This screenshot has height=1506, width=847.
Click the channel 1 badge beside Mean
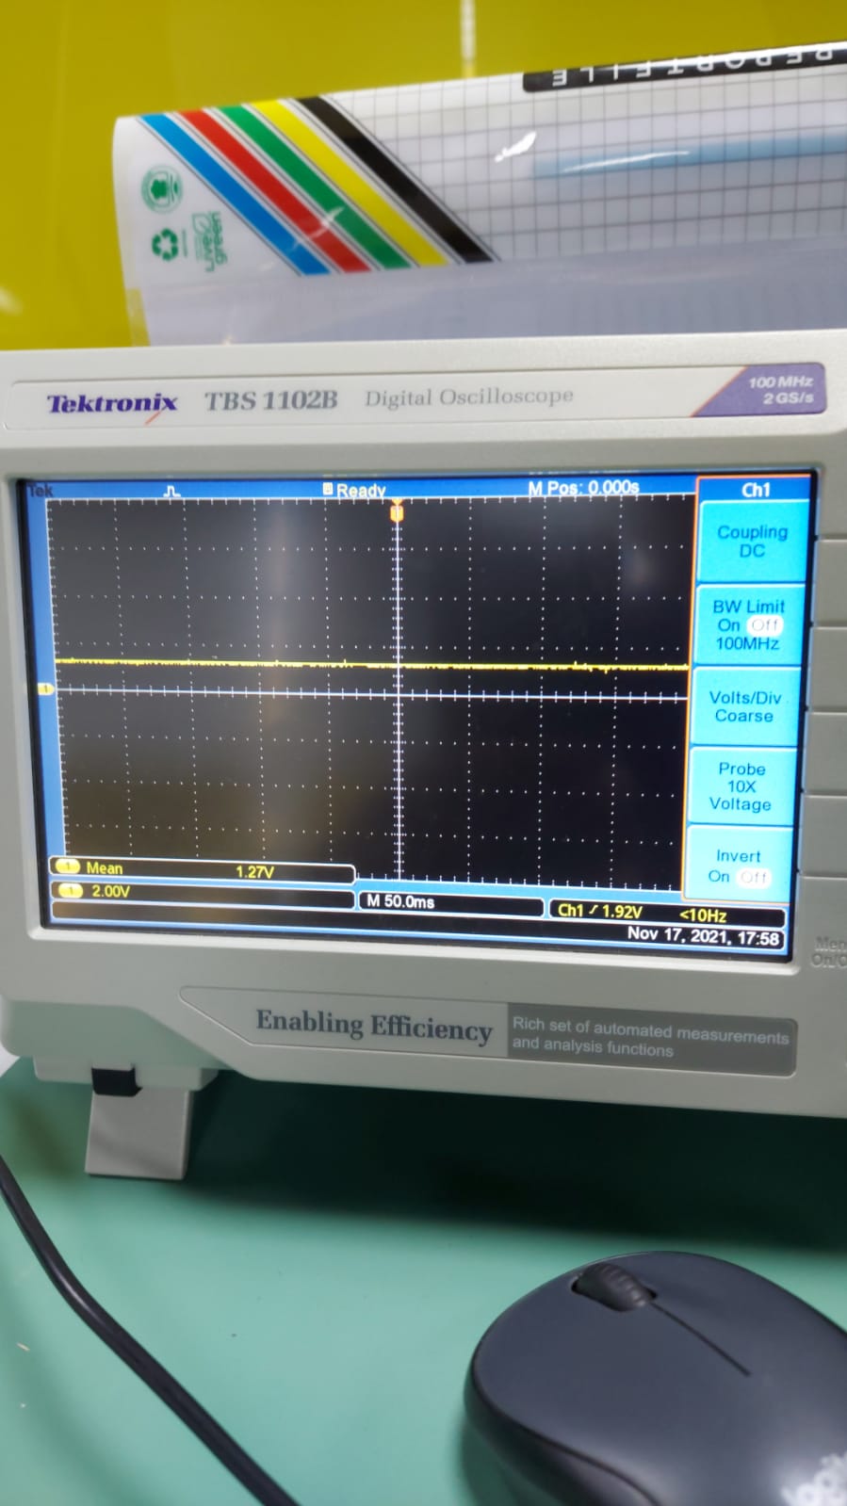coord(67,866)
